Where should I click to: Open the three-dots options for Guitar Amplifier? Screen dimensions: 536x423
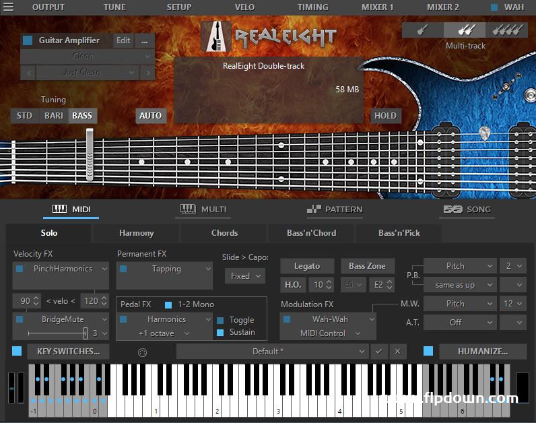point(144,40)
